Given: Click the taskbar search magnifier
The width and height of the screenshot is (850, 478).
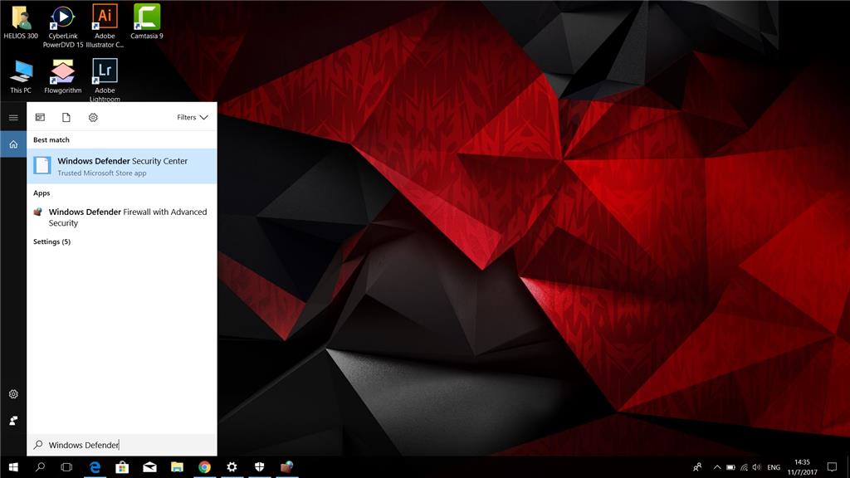Looking at the screenshot, I should point(40,467).
